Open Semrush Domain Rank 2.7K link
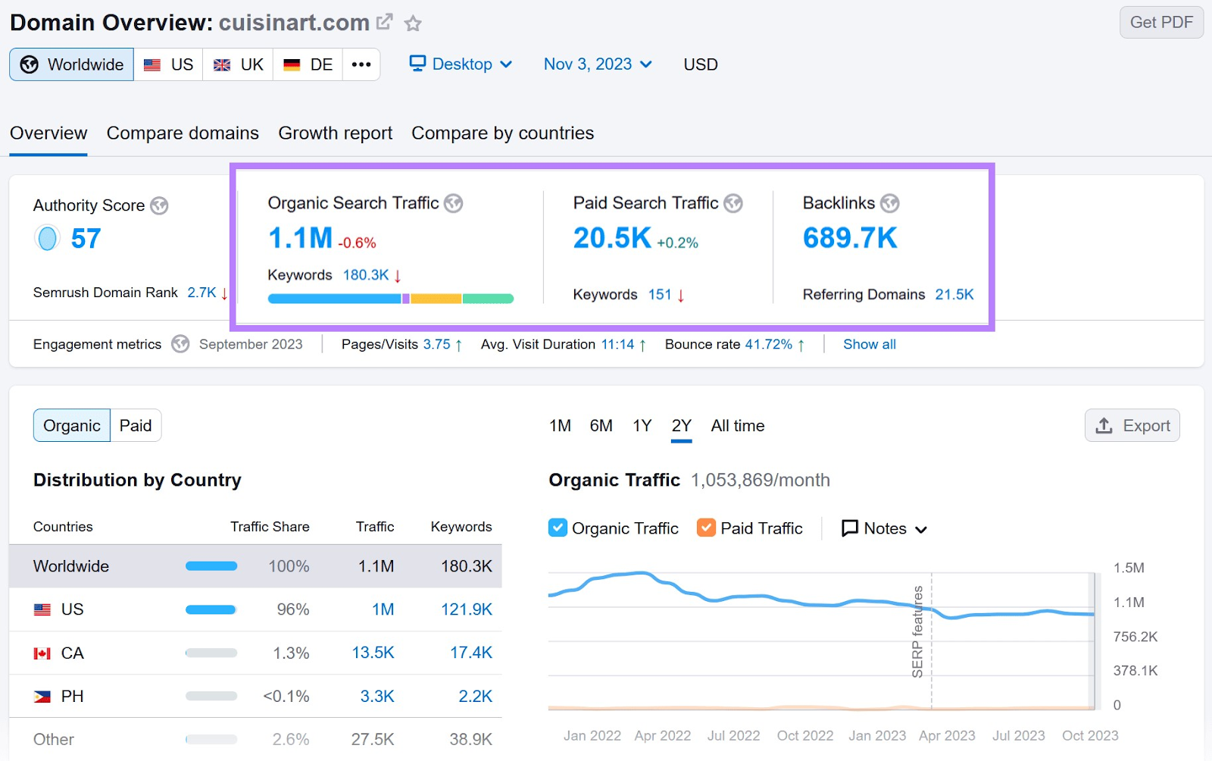1212x761 pixels. pyautogui.click(x=201, y=293)
